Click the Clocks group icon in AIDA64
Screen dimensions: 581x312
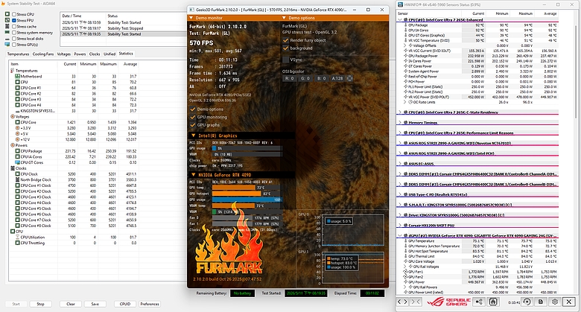tap(13, 168)
